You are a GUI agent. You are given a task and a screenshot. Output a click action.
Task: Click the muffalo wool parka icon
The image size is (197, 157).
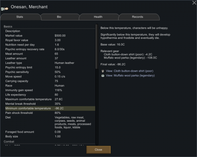103,76
